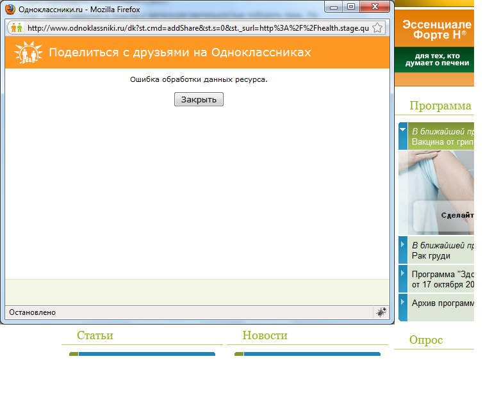Expand the 17 октября program item
The height and width of the screenshot is (393, 492).
[x=403, y=273]
